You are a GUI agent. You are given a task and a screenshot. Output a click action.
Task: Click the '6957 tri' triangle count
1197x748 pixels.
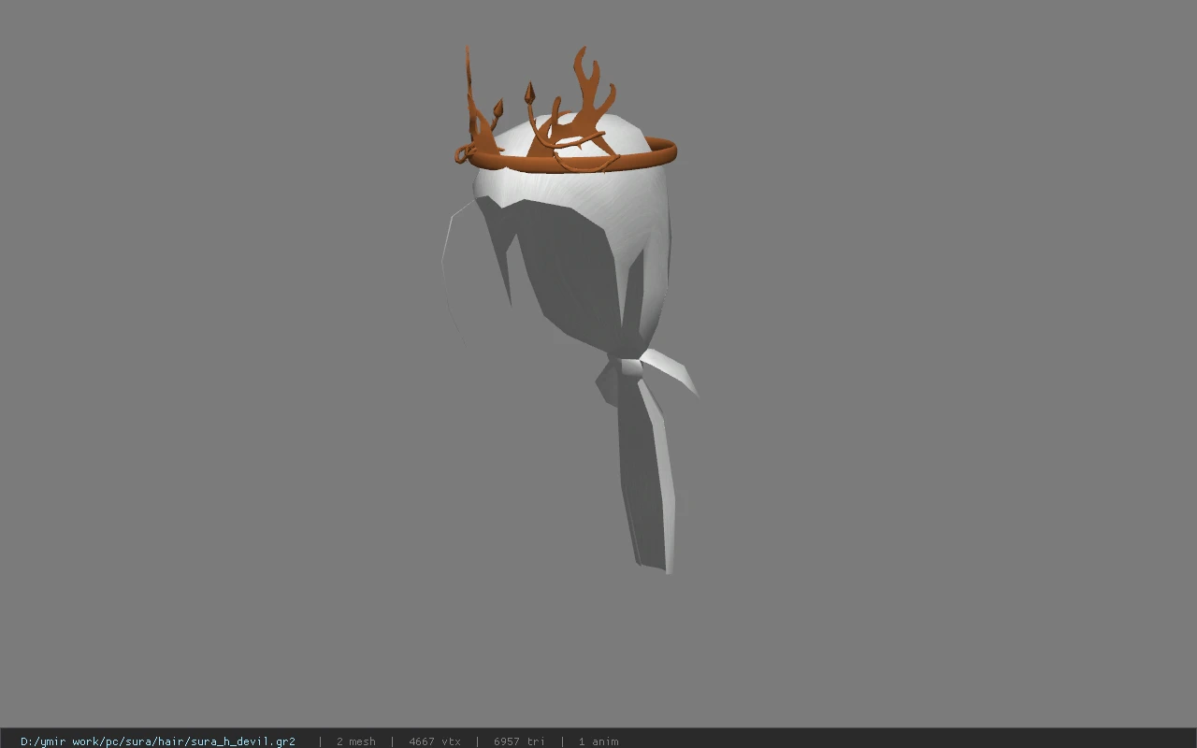coord(519,741)
